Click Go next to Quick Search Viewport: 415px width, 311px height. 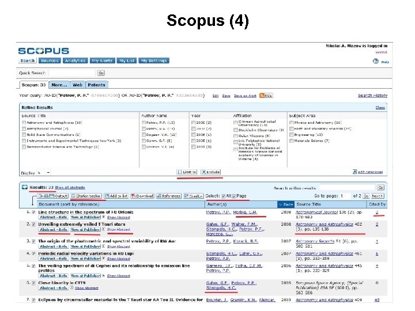(x=101, y=73)
